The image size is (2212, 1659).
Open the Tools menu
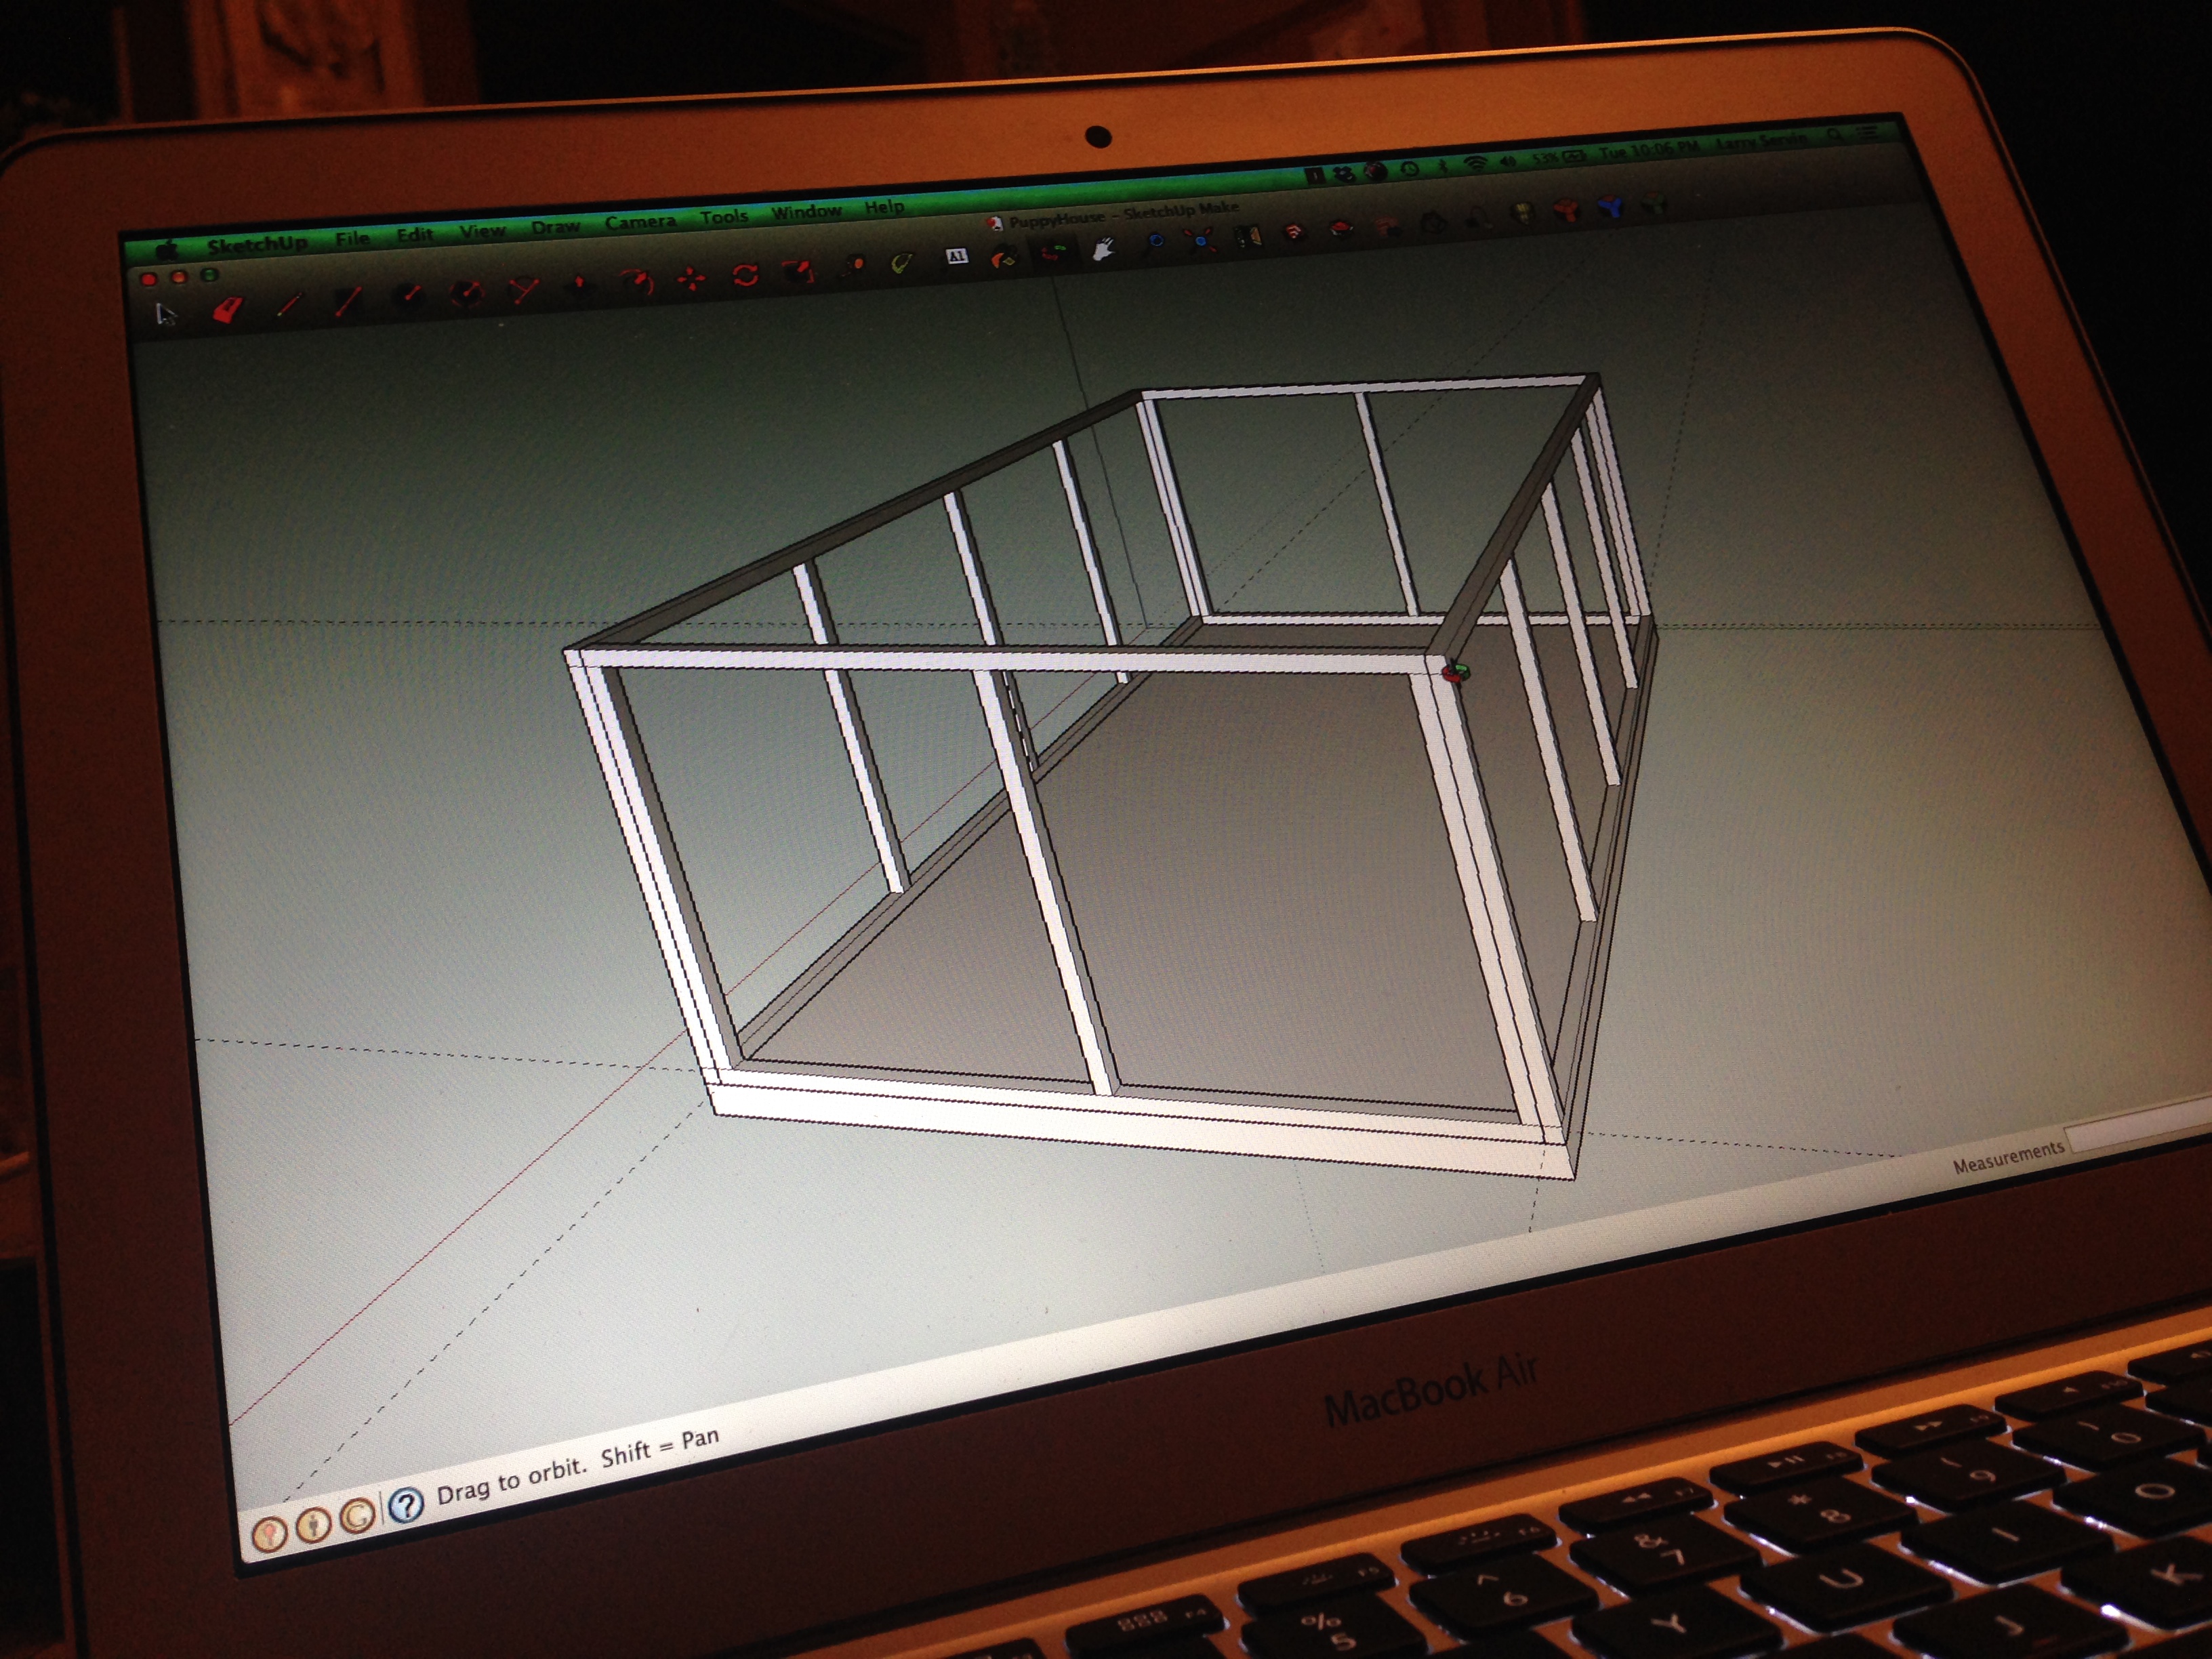coord(724,215)
